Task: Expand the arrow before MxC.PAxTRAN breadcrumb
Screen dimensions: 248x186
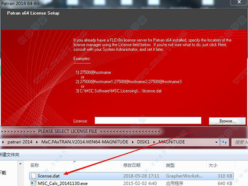Action: pos(37,142)
